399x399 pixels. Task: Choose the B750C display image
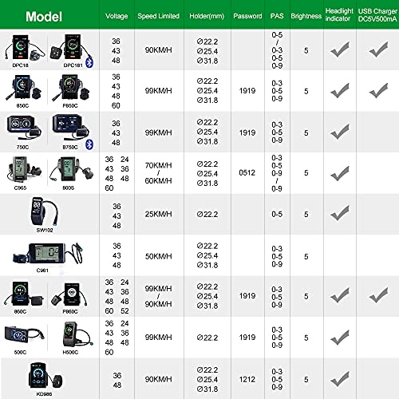click(70, 128)
